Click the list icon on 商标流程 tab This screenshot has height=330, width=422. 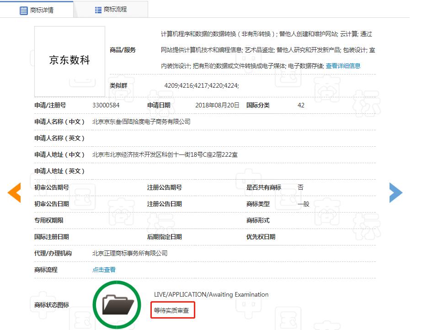[x=98, y=10]
